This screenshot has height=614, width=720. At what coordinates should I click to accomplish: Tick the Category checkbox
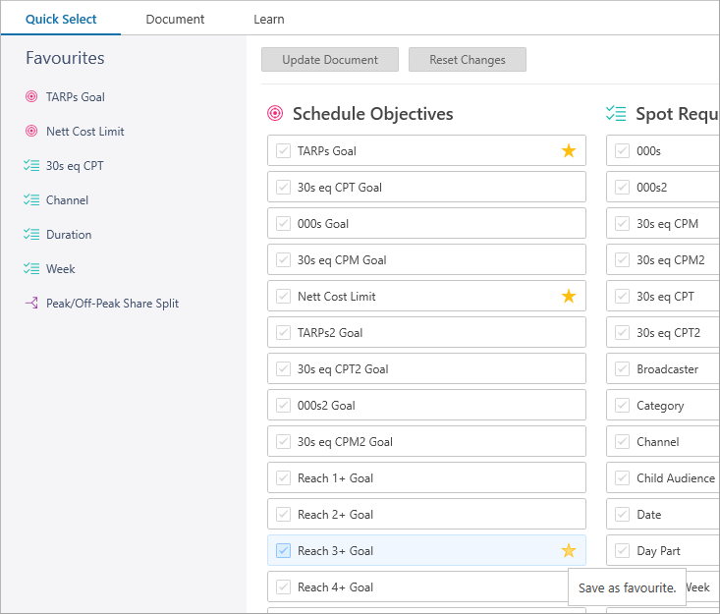click(622, 405)
